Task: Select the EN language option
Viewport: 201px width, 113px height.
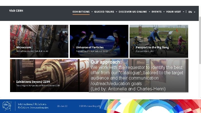Action: [190, 12]
